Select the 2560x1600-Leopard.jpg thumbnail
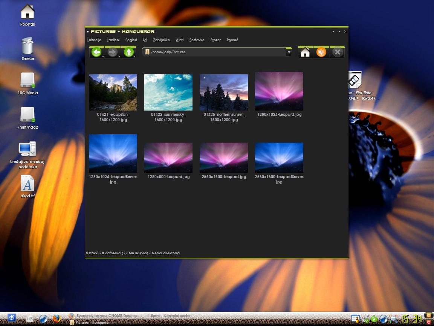Screen dimensions: 434x326 (224, 158)
